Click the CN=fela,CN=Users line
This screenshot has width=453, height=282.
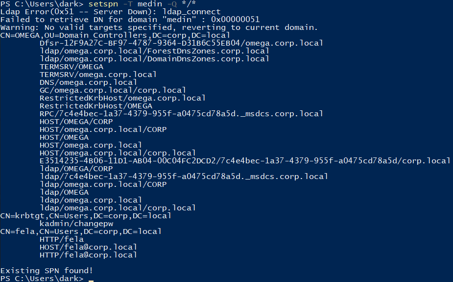[81, 231]
